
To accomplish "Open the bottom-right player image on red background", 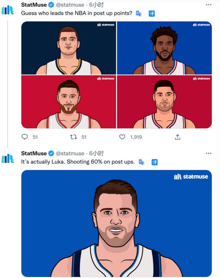I will [x=164, y=102].
